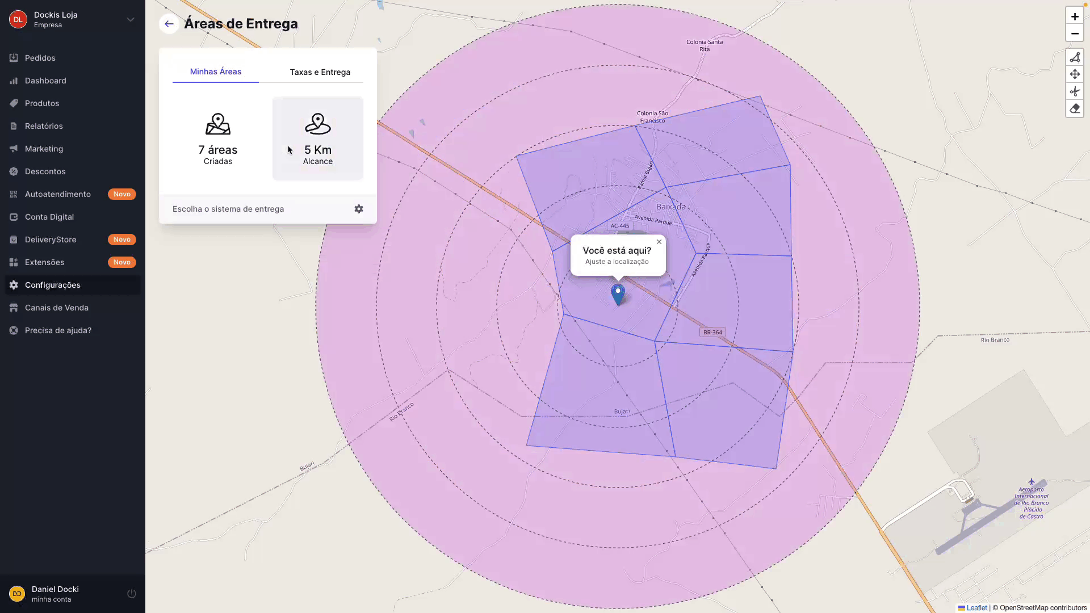Zoom in on the map
The image size is (1090, 613).
pos(1075,16)
